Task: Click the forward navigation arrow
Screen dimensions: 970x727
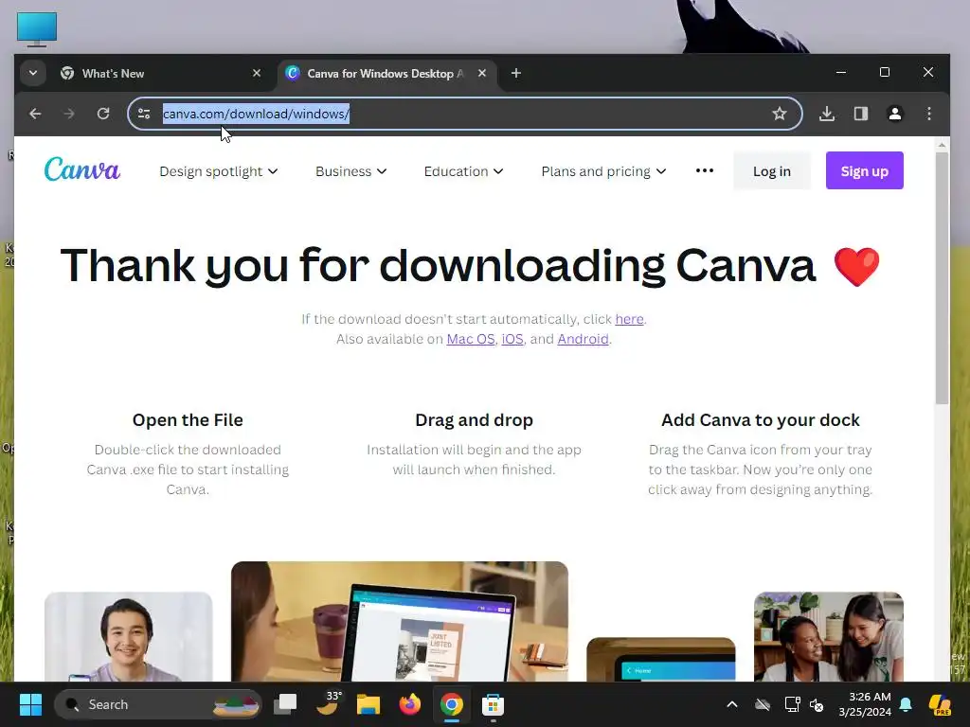Action: (x=69, y=114)
